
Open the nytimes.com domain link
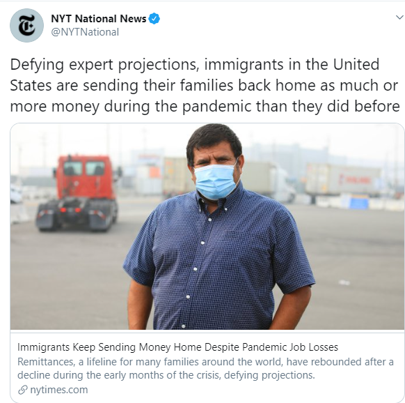pos(59,390)
